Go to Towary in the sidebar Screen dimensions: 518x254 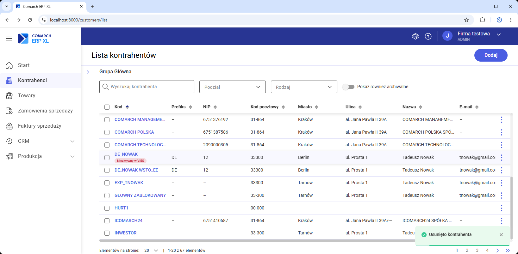click(27, 96)
